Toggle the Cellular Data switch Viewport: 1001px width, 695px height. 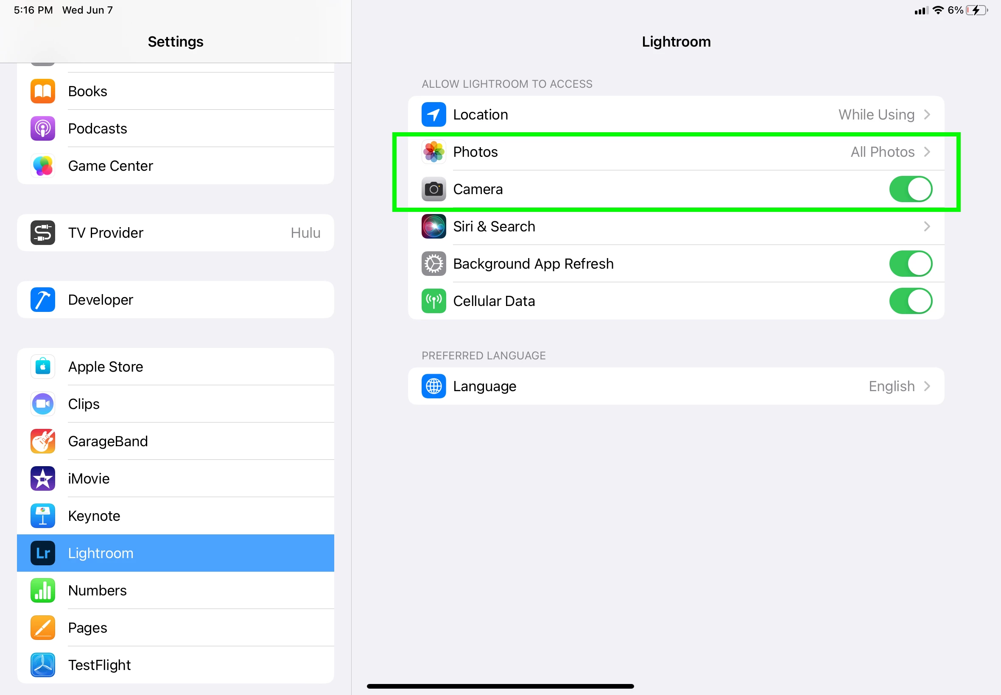(910, 301)
